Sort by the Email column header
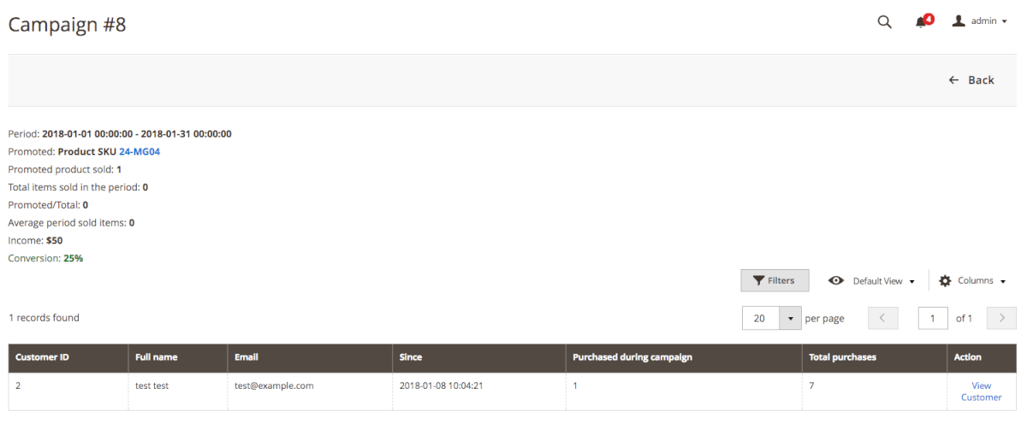The width and height of the screenshot is (1027, 423). pos(246,357)
